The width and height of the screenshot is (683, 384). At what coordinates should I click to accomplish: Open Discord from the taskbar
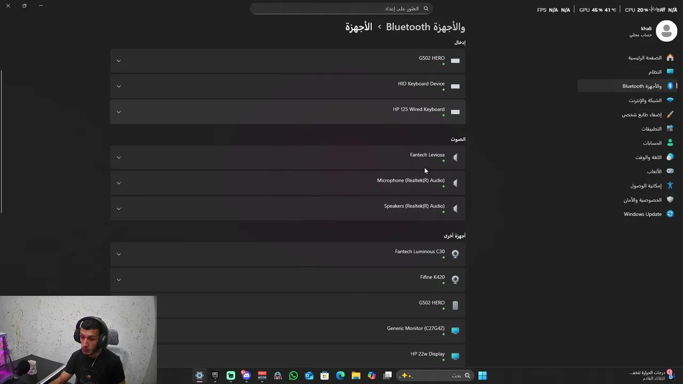click(x=246, y=375)
